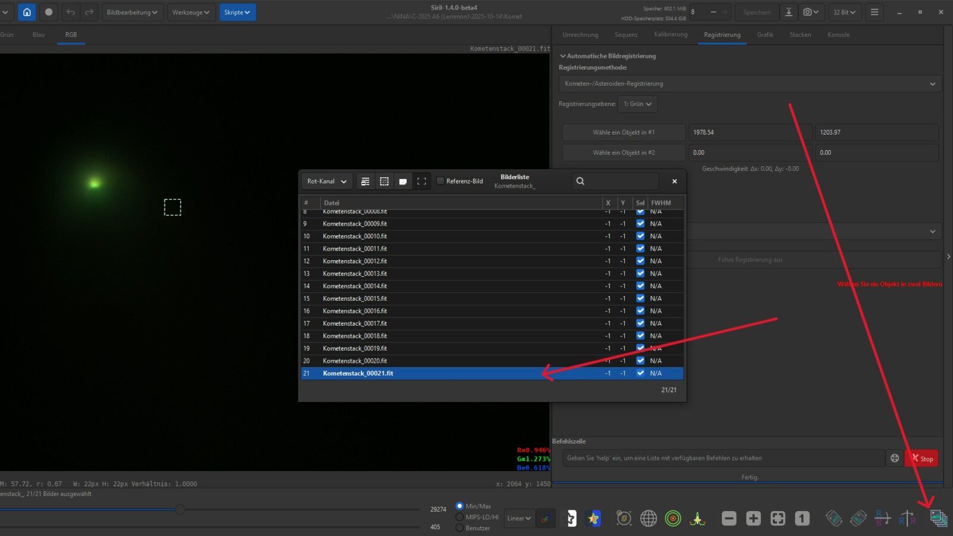Enable the Referenz-Bild checkbox

[x=441, y=181]
